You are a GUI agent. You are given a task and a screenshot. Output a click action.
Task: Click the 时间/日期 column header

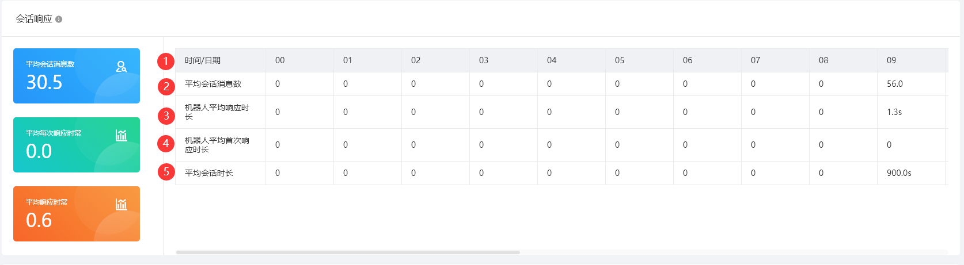pos(203,60)
